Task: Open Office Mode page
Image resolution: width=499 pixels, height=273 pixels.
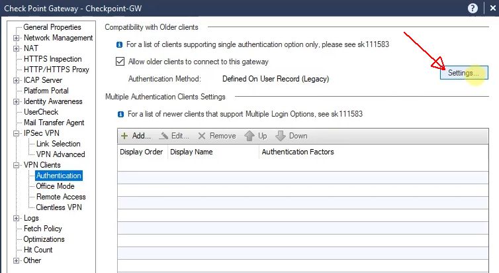Action: tap(55, 186)
